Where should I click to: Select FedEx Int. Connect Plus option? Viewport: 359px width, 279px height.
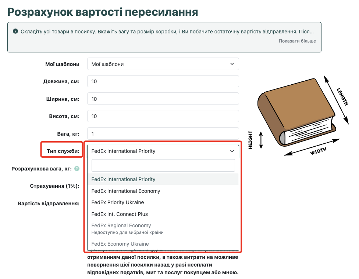pos(163,214)
